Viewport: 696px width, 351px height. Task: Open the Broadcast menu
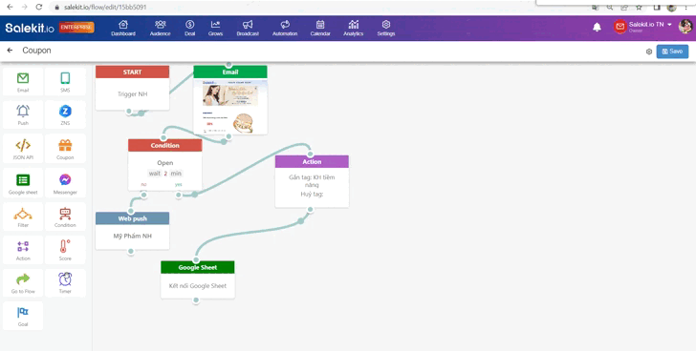tap(248, 28)
